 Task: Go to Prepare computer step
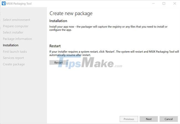(16, 26)
